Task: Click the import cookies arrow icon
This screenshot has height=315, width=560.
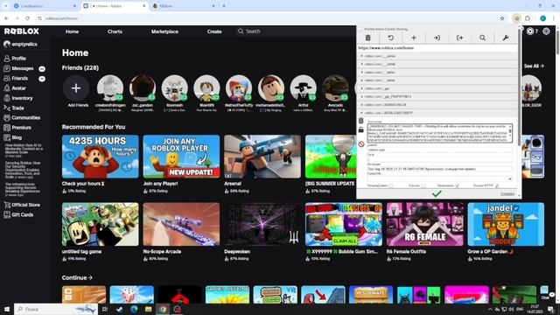Action: point(437,38)
